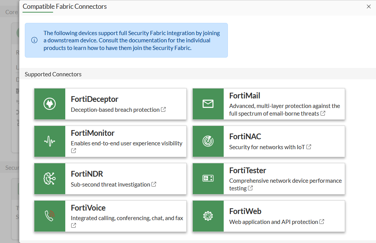
Task: Click the FortiMail envelope icon
Action: (208, 104)
